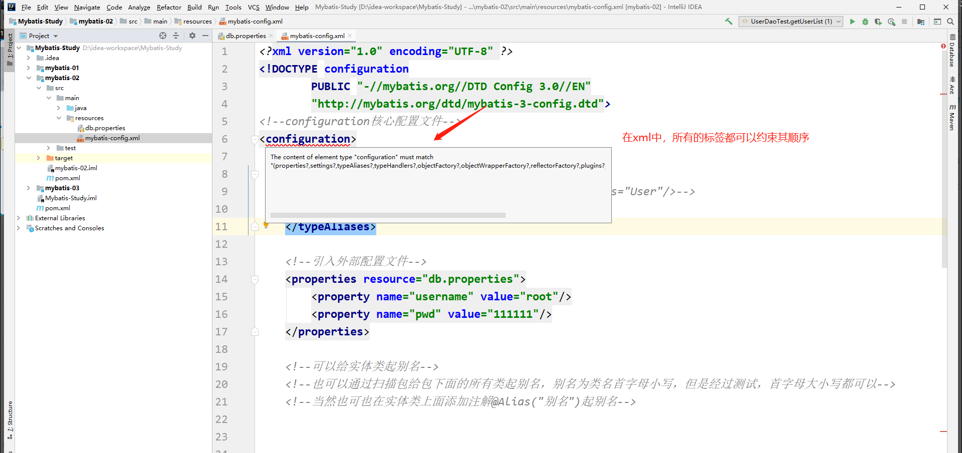
Task: Place cursor on properties resource line 14
Action: tap(405, 279)
